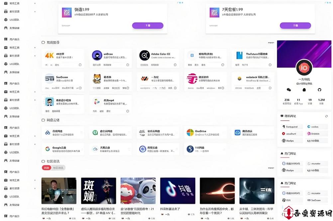Open the green circular cloud-disk icon
The height and width of the screenshot is (221, 333).
[95, 132]
